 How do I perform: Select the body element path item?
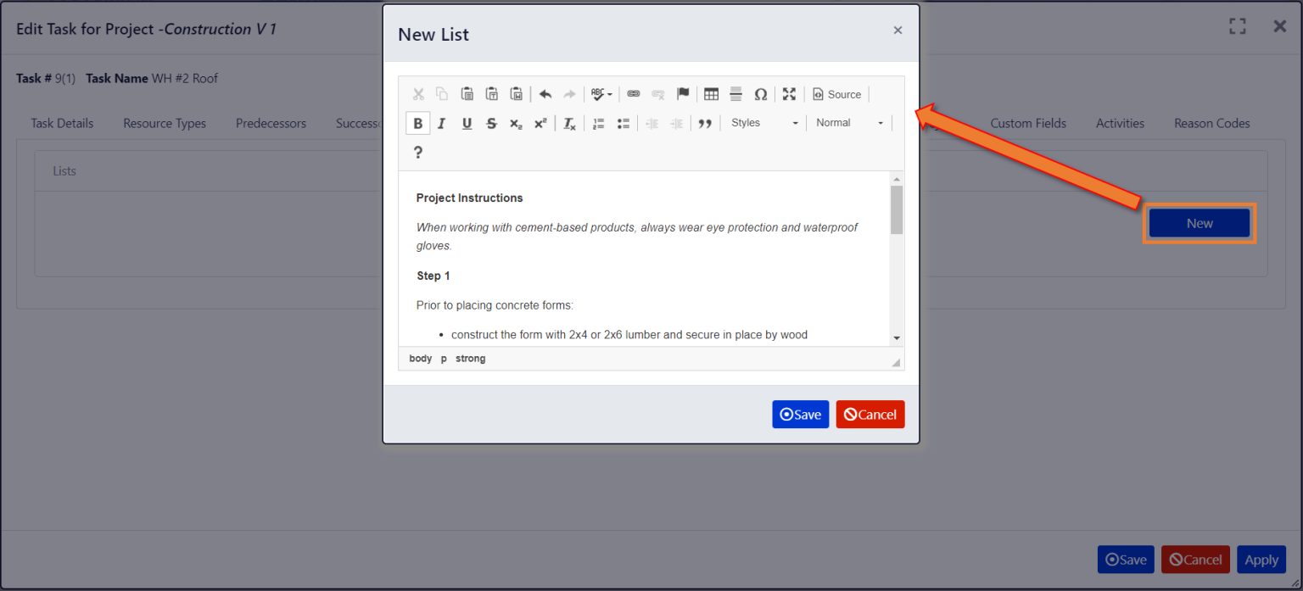point(421,359)
